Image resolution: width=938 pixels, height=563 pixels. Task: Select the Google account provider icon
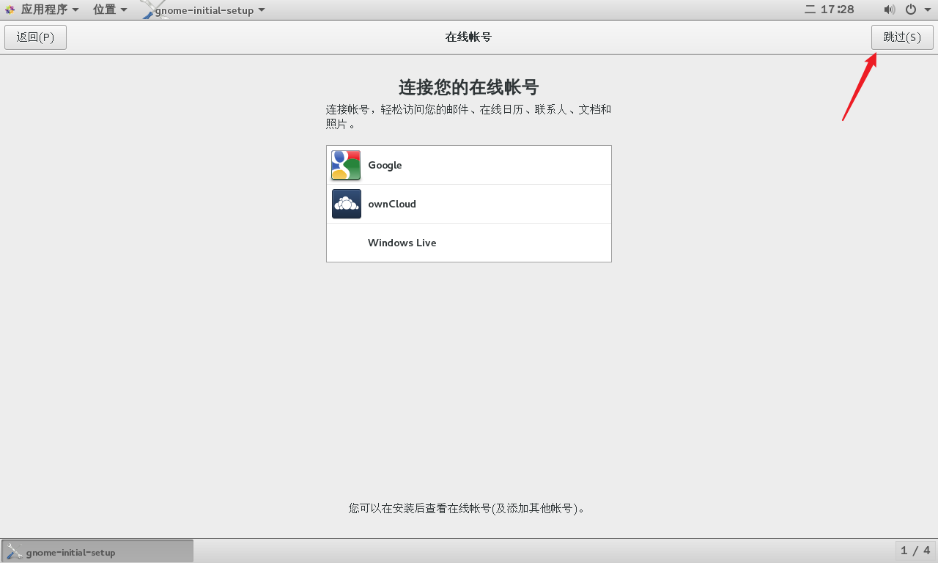click(345, 164)
